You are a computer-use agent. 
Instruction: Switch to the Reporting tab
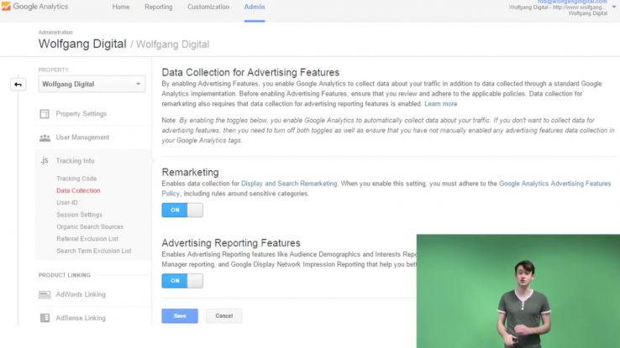tap(158, 8)
